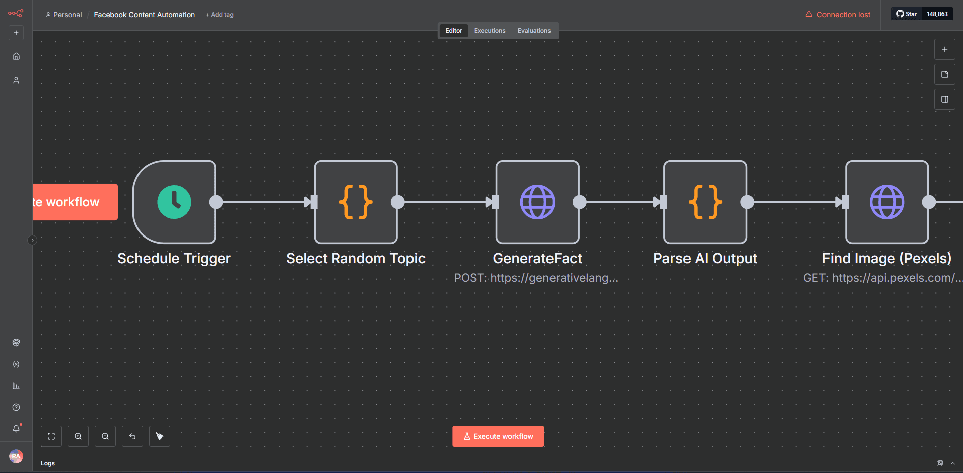Expand the collapsed left sidebar
The height and width of the screenshot is (473, 963).
pyautogui.click(x=32, y=240)
